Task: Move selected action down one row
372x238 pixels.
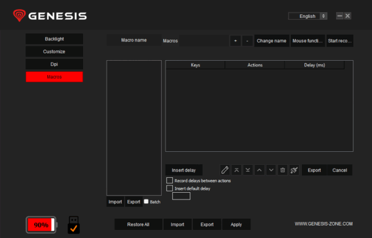Action: 271,170
